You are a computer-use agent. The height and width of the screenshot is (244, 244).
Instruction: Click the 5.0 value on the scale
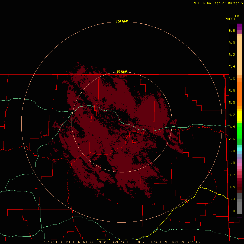(x=232, y=103)
